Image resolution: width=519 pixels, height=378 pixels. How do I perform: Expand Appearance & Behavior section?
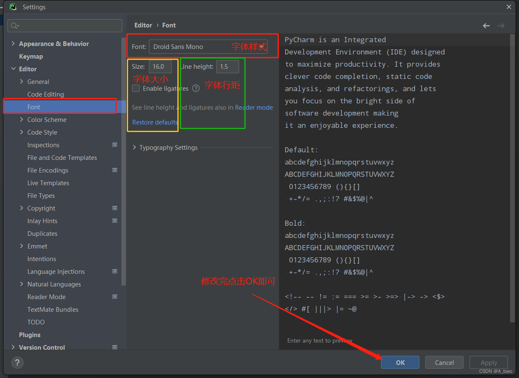pyautogui.click(x=13, y=43)
